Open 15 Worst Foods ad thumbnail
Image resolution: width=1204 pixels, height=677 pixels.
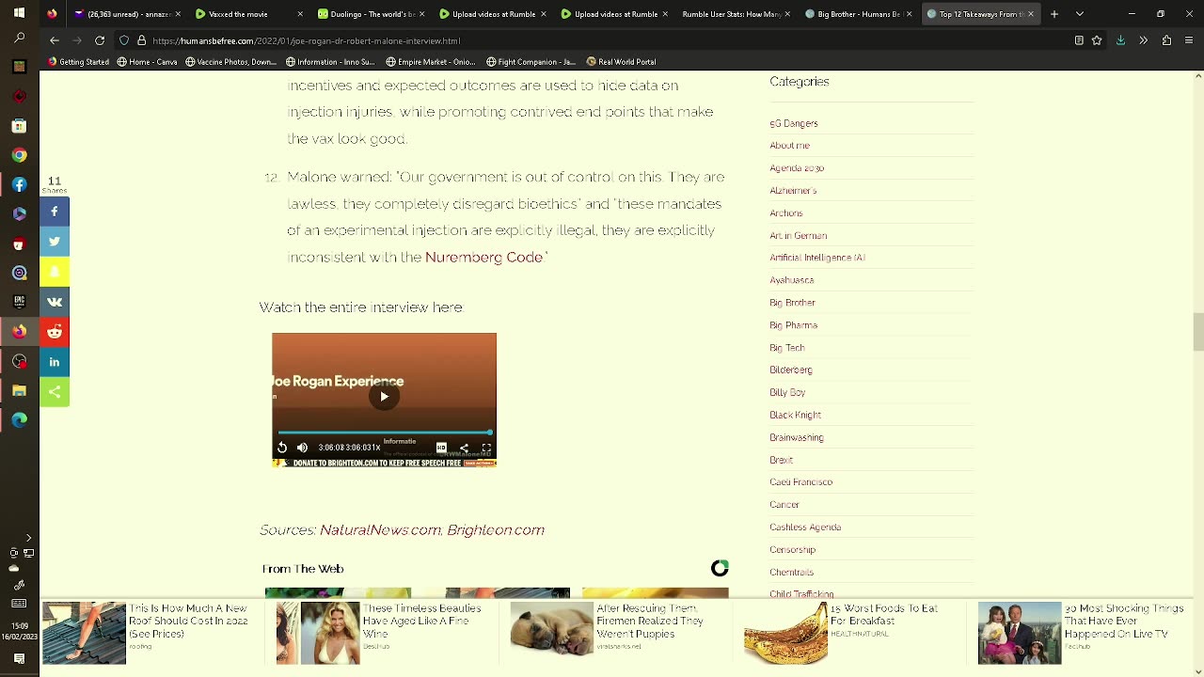[x=785, y=633]
